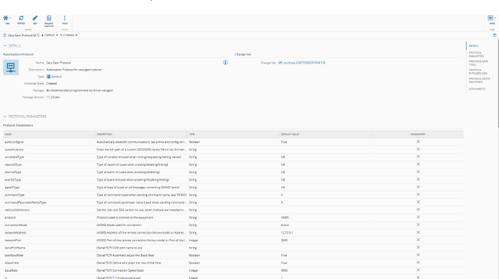The width and height of the screenshot is (499, 279).
Task: Click the NAME column header
Action: (49, 134)
